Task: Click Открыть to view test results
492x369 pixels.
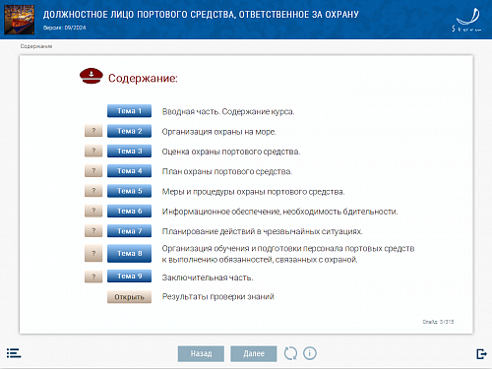Action: point(129,297)
